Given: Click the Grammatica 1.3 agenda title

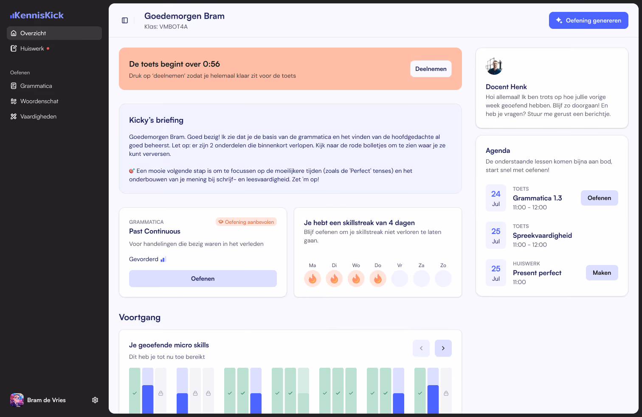Looking at the screenshot, I should [537, 198].
